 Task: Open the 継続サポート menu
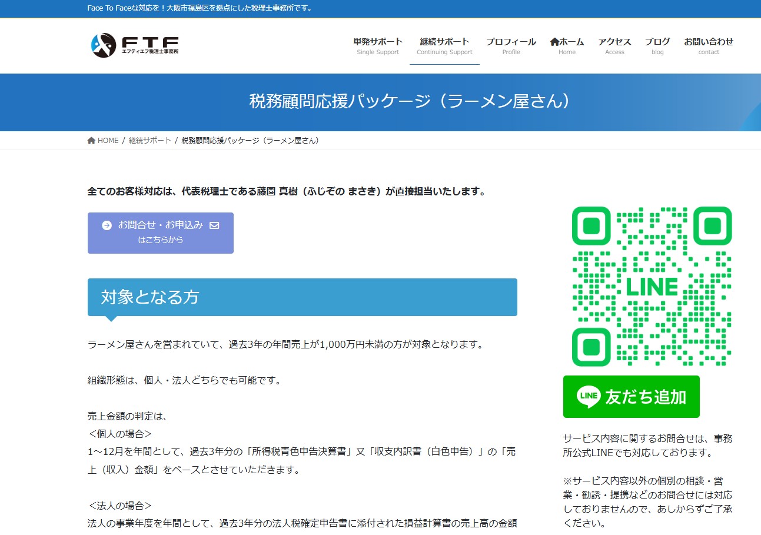[x=444, y=46]
